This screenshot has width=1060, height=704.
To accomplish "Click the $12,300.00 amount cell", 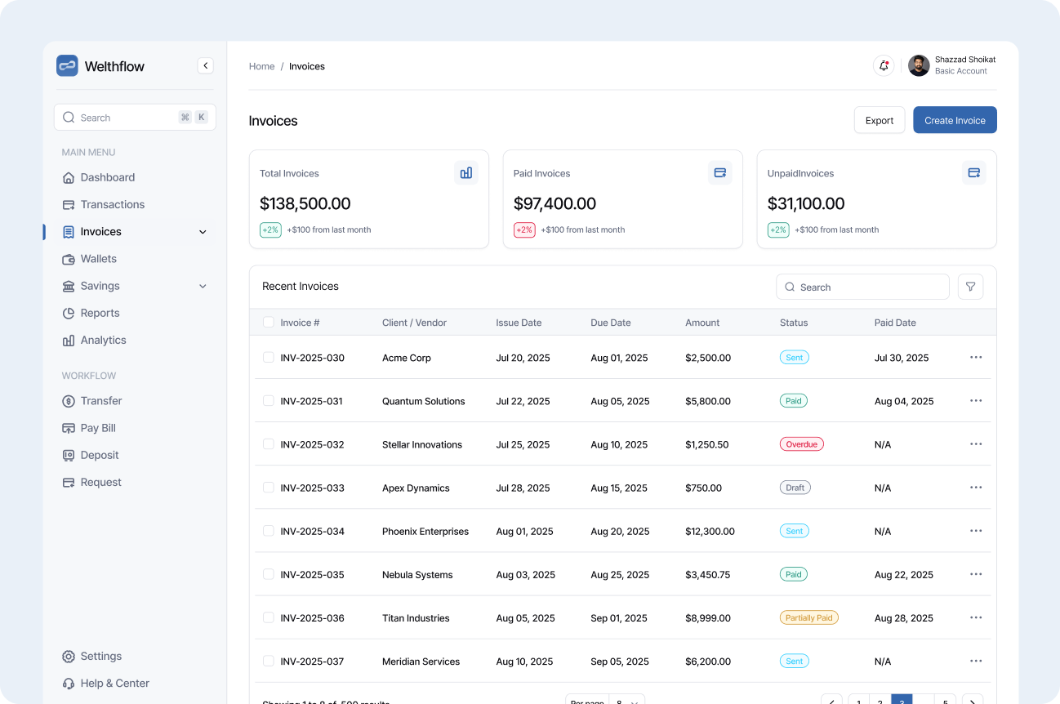I will (x=710, y=531).
